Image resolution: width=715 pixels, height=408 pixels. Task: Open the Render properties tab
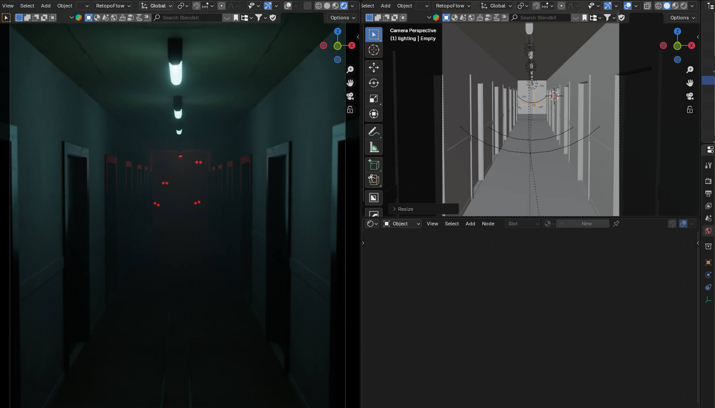pos(708,181)
